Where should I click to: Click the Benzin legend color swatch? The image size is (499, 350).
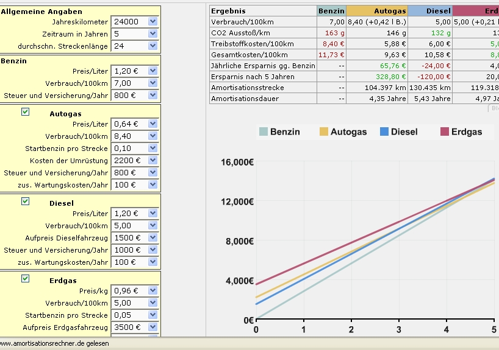tap(263, 131)
